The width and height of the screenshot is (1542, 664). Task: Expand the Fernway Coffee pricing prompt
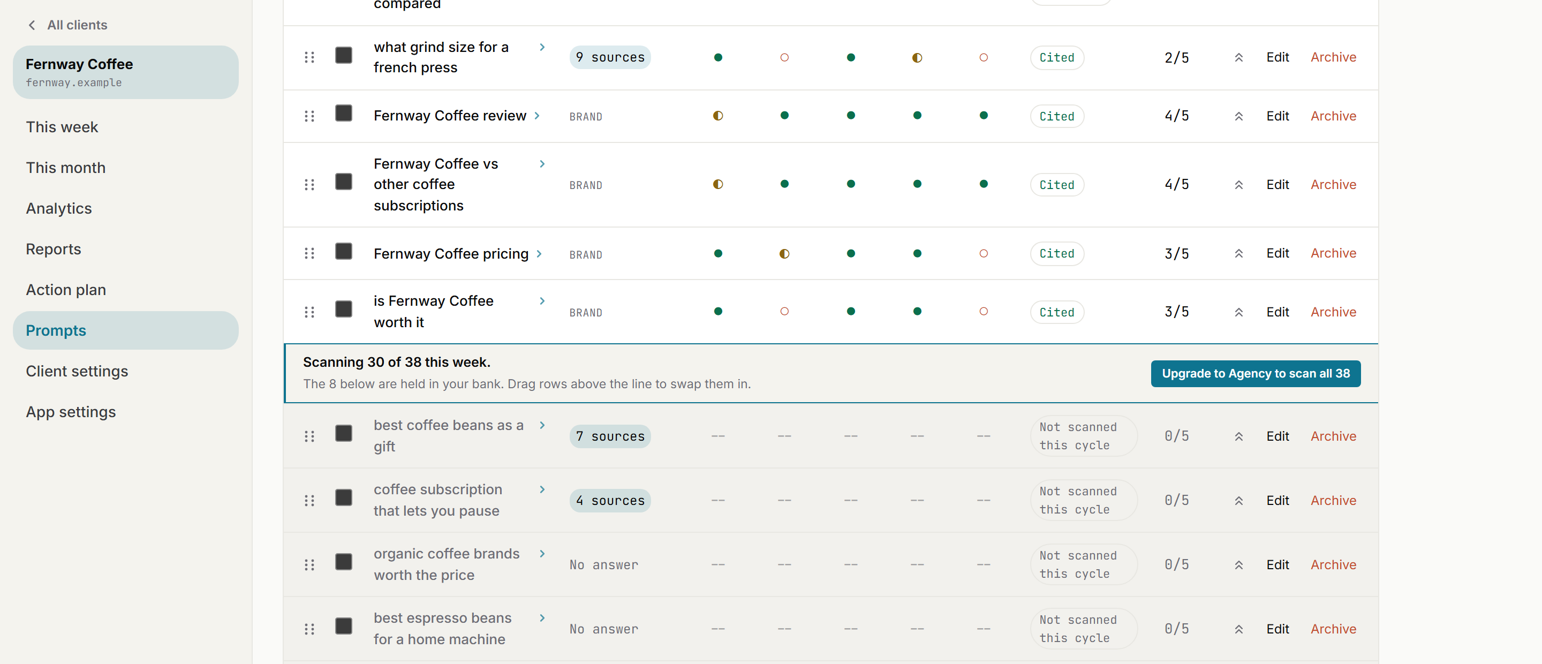539,254
